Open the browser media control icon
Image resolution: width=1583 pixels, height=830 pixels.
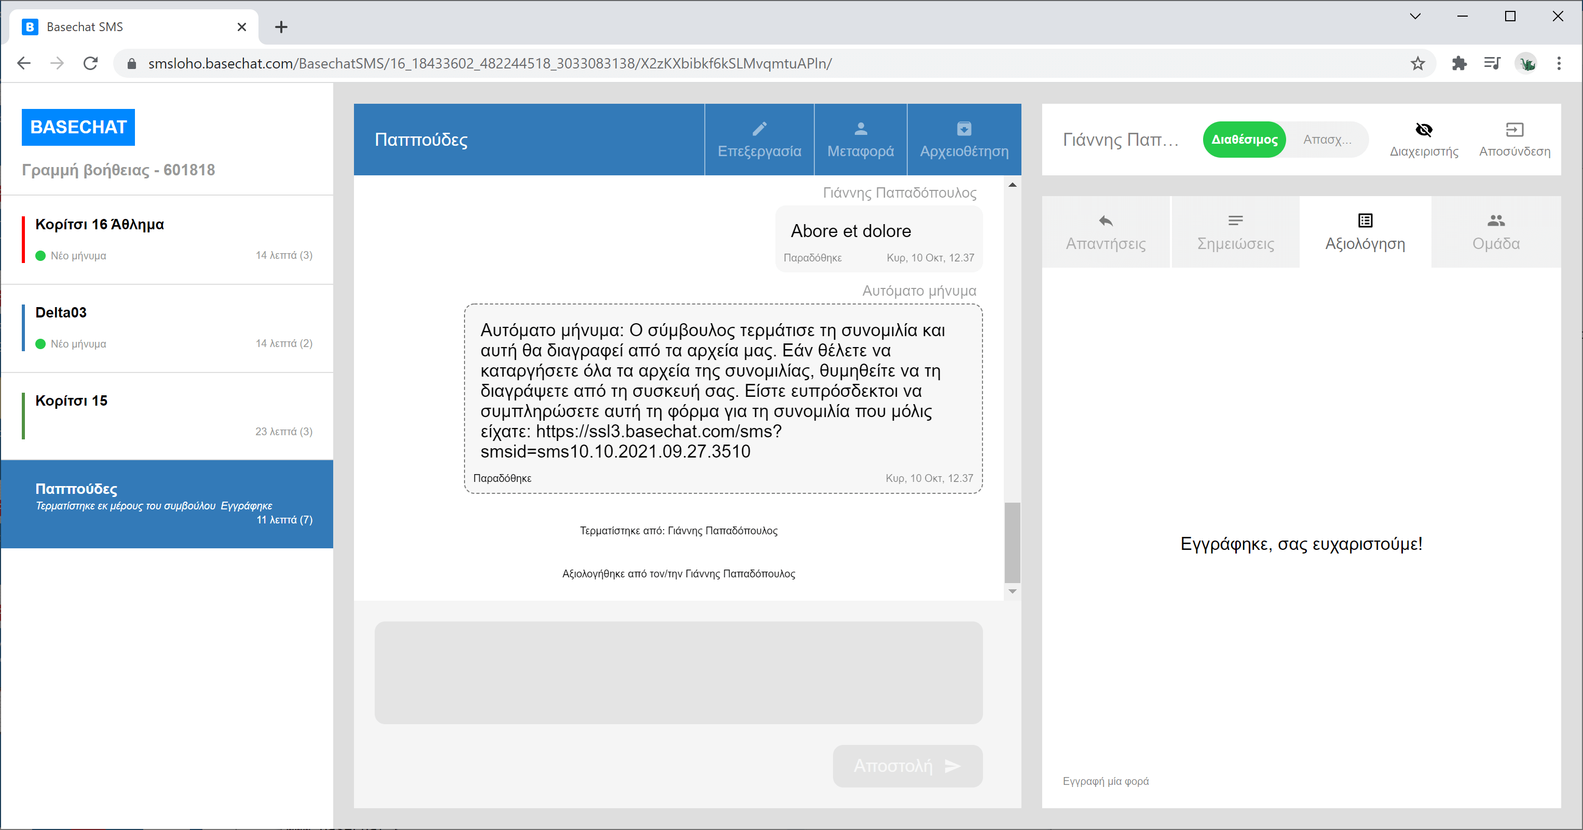click(x=1492, y=63)
